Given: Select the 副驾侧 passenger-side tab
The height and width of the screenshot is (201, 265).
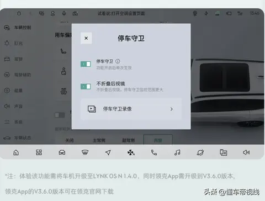Looking at the screenshot, I should pyautogui.click(x=129, y=140).
